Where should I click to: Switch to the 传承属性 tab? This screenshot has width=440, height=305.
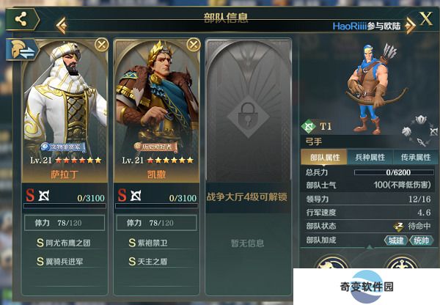click(416, 158)
